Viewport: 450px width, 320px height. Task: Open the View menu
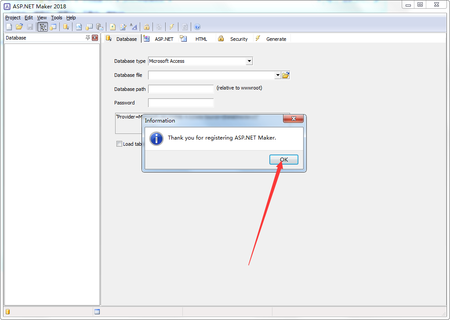pyautogui.click(x=42, y=18)
